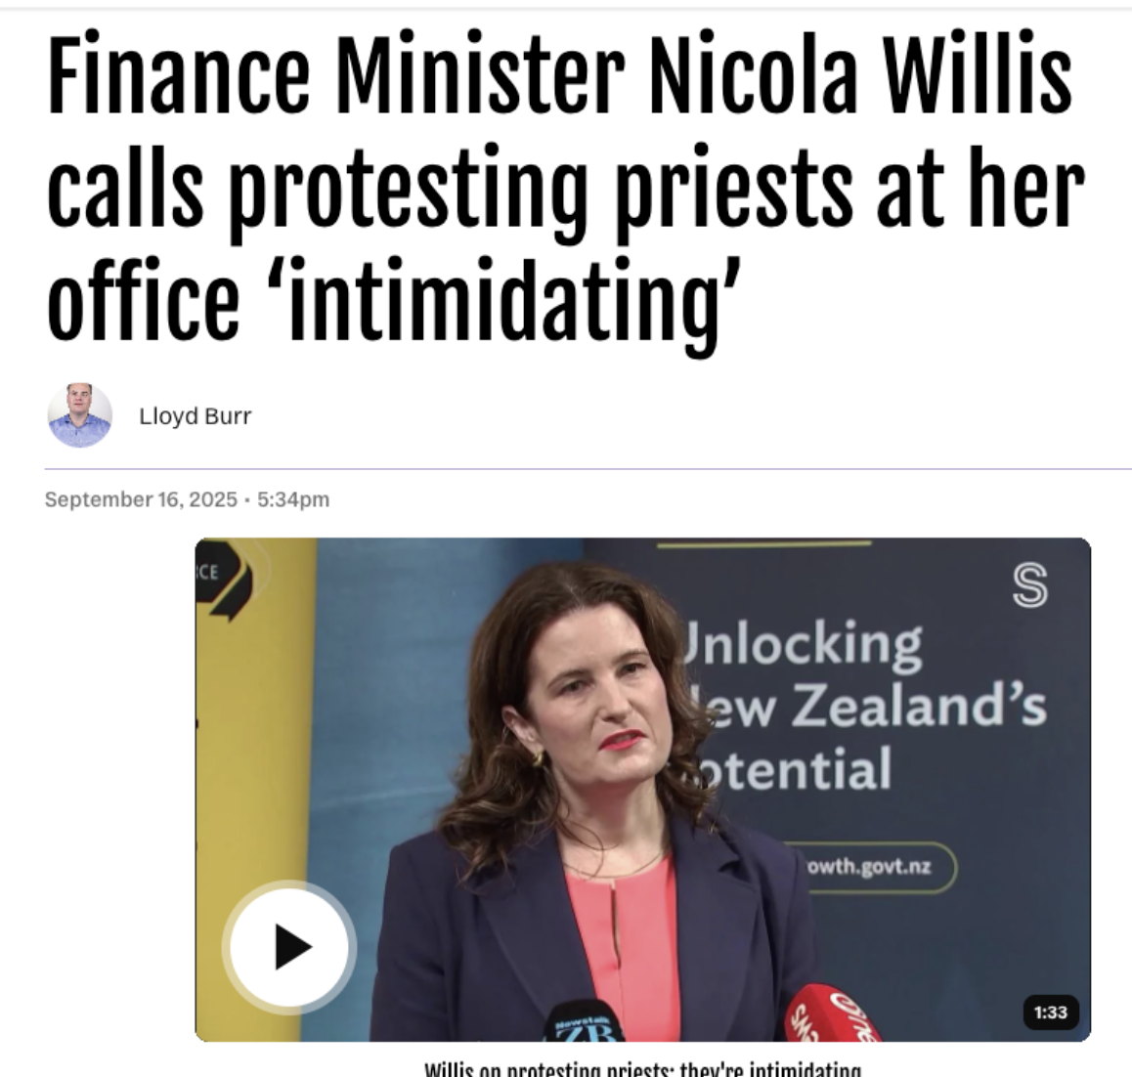Click the video caption about protesting priests
The image size is (1132, 1077).
tap(642, 1068)
